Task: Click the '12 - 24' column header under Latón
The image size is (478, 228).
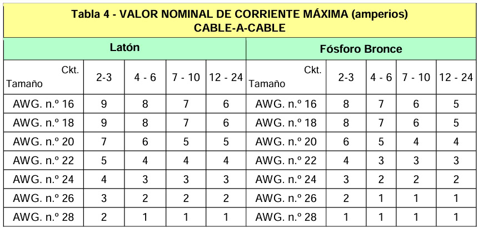Action: [x=226, y=78]
